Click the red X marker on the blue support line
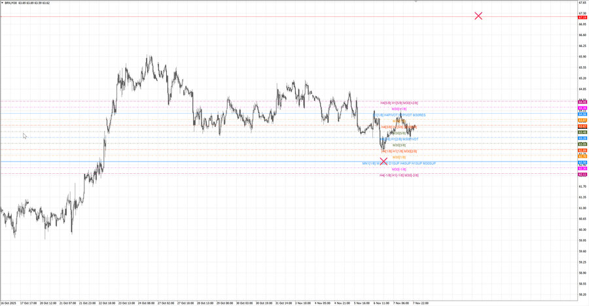This screenshot has width=589, height=306. [384, 161]
